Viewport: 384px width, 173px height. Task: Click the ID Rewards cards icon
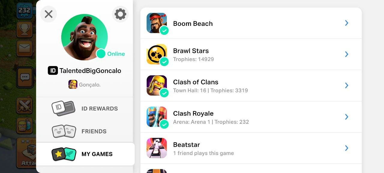pyautogui.click(x=63, y=108)
